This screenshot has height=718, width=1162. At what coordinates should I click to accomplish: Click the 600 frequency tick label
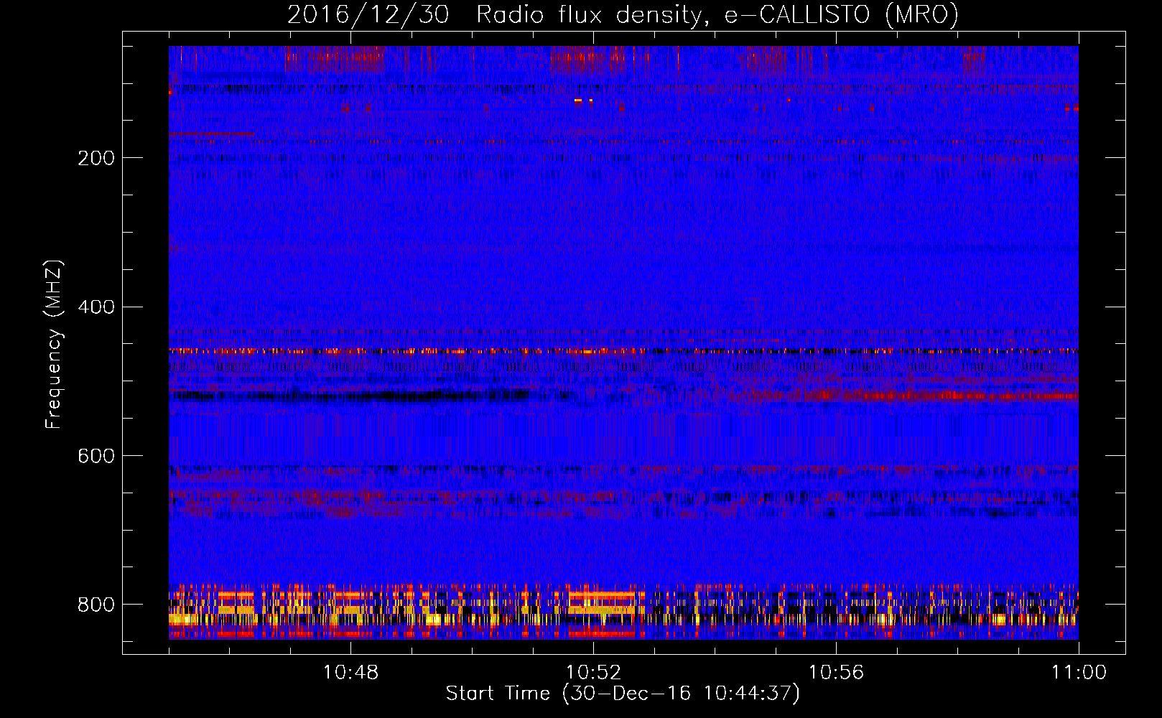(96, 456)
